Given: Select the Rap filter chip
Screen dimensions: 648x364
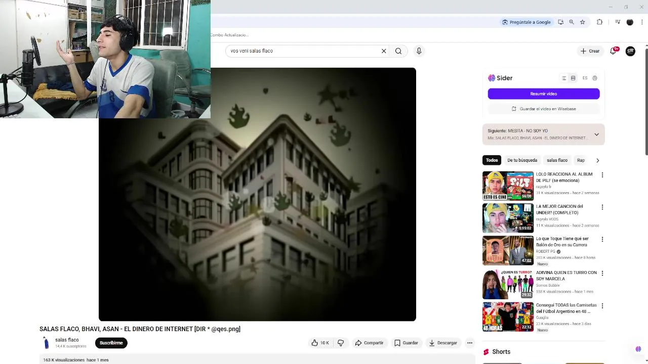Looking at the screenshot, I should (x=581, y=160).
